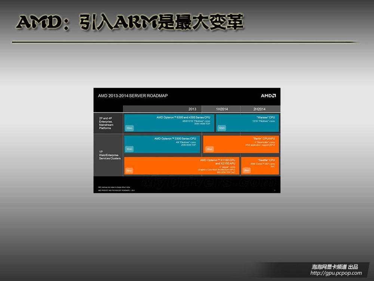Viewport: 374px width, 281px height.
Task: Select the "1H2014" column header
Action: coord(222,109)
